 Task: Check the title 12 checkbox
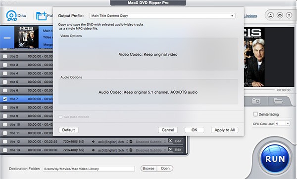click(x=5, y=142)
